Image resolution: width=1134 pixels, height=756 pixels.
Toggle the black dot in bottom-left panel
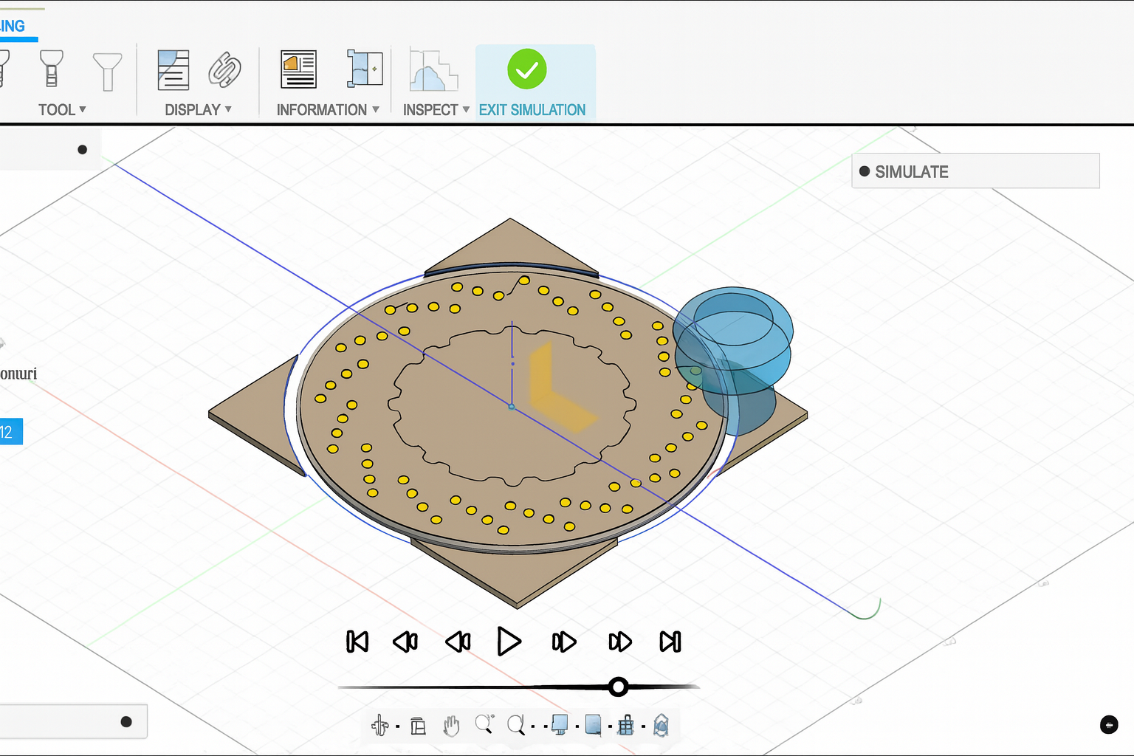click(126, 722)
